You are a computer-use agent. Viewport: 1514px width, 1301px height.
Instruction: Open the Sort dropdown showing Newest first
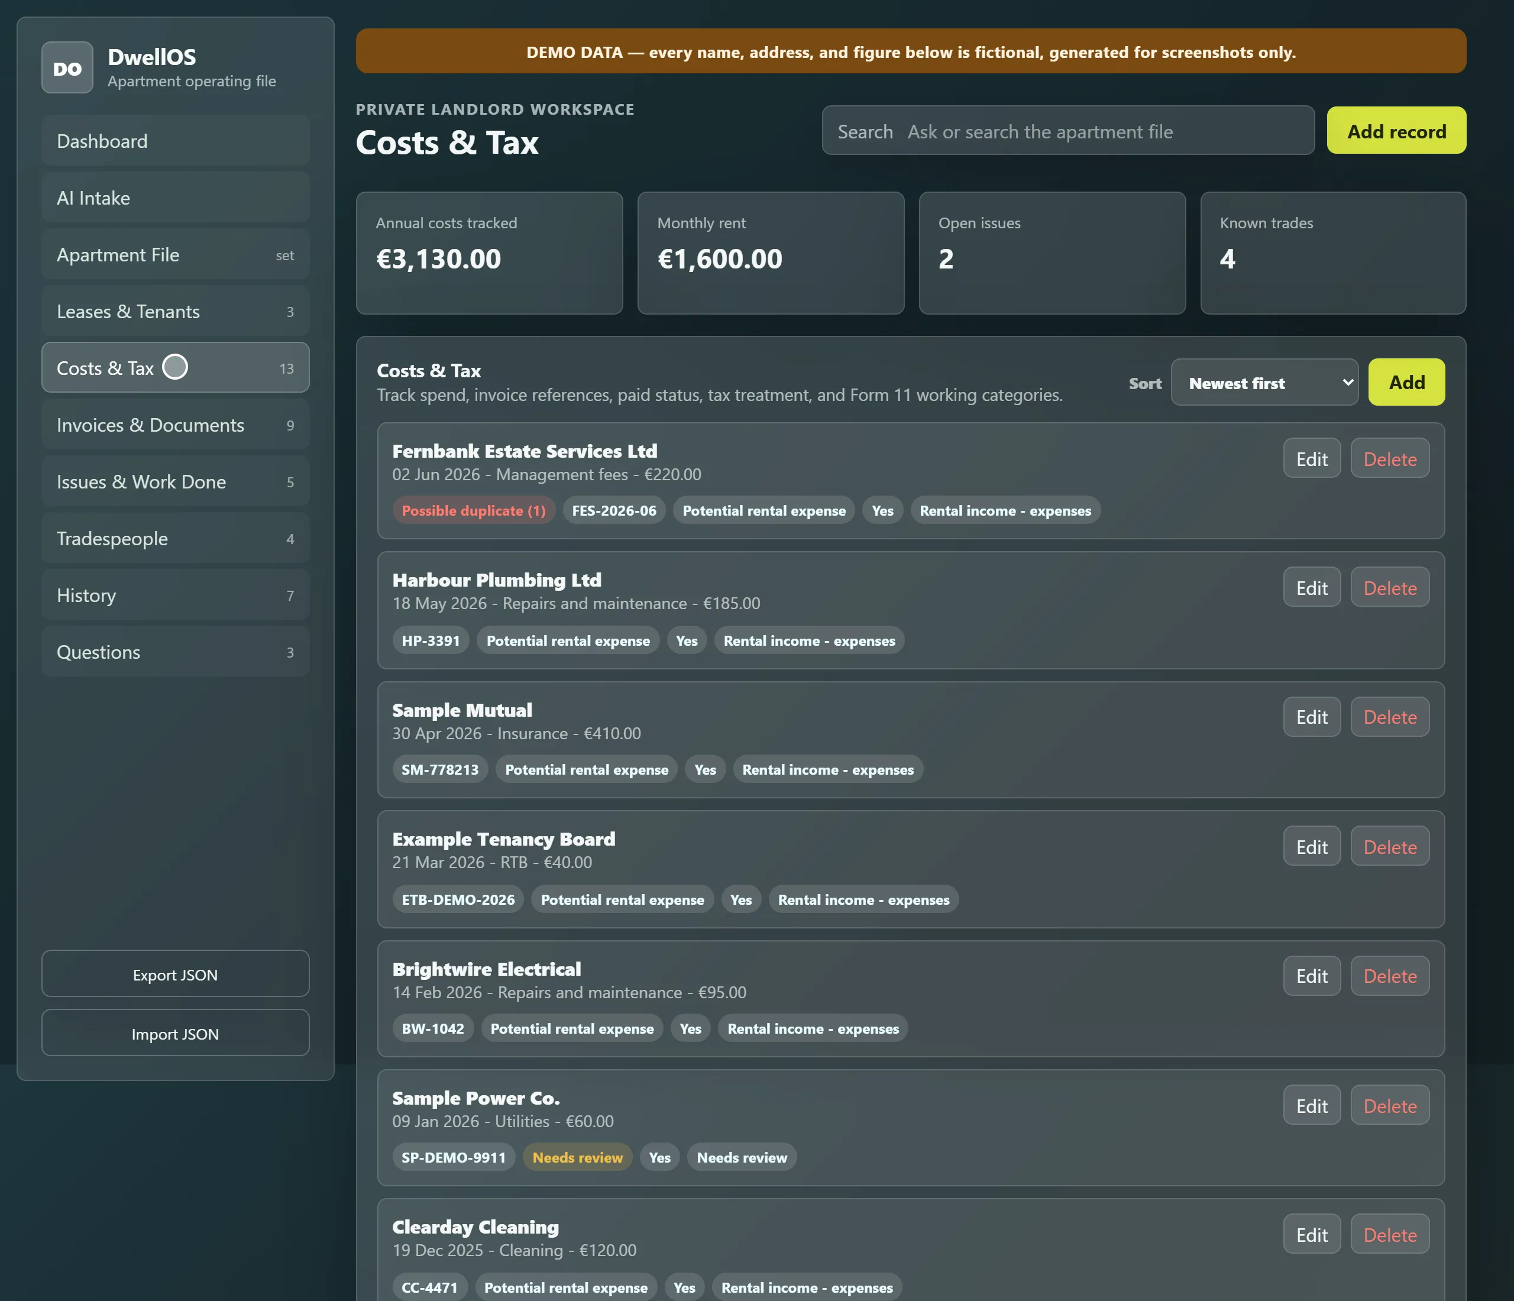1264,383
